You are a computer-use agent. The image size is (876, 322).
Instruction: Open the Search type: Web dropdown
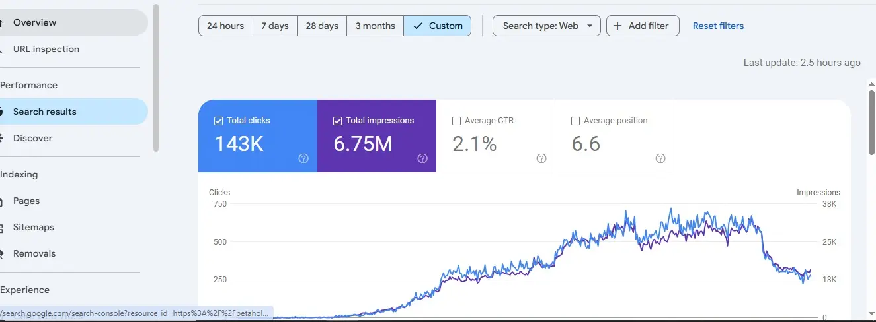[x=547, y=26]
